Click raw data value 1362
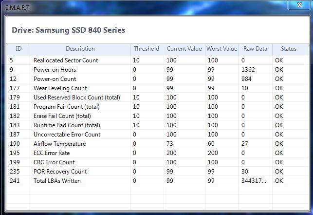Viewport: 313px width, 215px height. coord(248,70)
